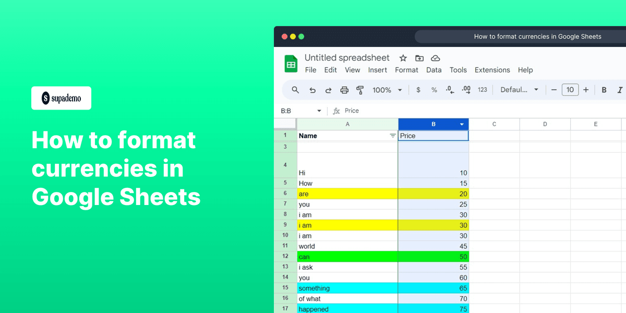
Task: Click the increase font size plus button
Action: pos(585,90)
